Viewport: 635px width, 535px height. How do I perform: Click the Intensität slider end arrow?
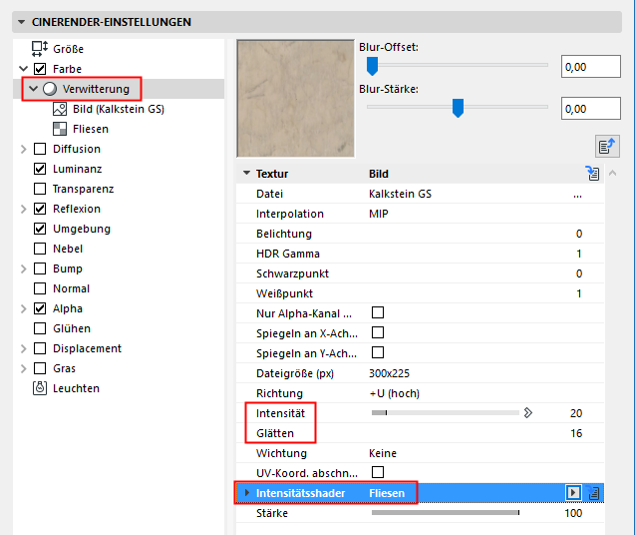pos(527,413)
